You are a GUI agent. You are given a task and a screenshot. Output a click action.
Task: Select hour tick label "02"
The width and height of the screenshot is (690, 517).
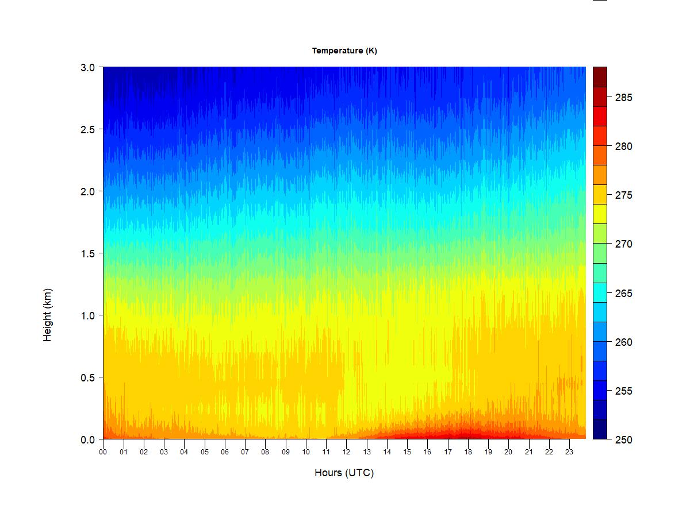point(144,452)
